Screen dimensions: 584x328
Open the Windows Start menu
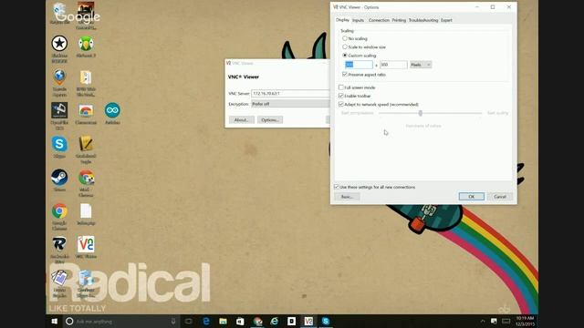point(55,322)
